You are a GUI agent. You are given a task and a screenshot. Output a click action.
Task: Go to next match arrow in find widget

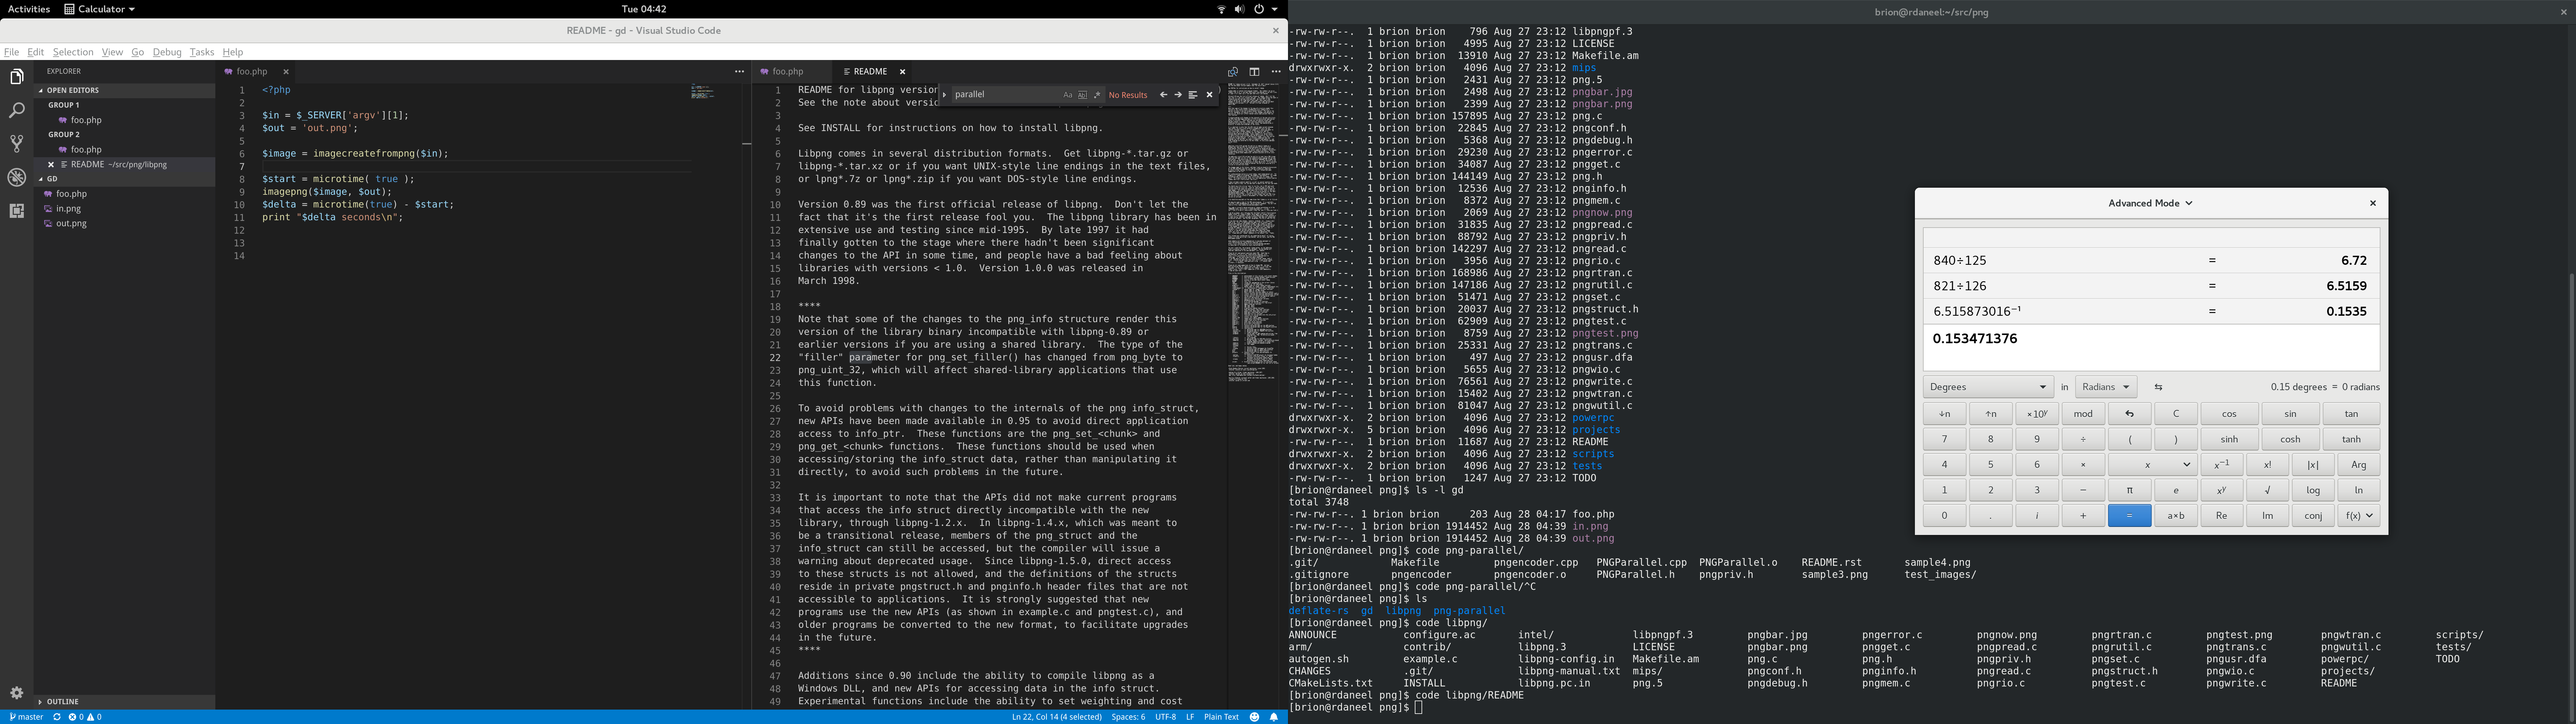coord(1178,95)
